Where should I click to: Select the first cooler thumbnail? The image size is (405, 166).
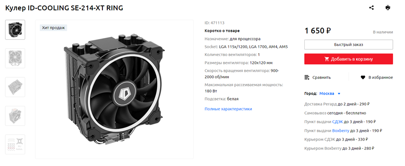click(15, 29)
